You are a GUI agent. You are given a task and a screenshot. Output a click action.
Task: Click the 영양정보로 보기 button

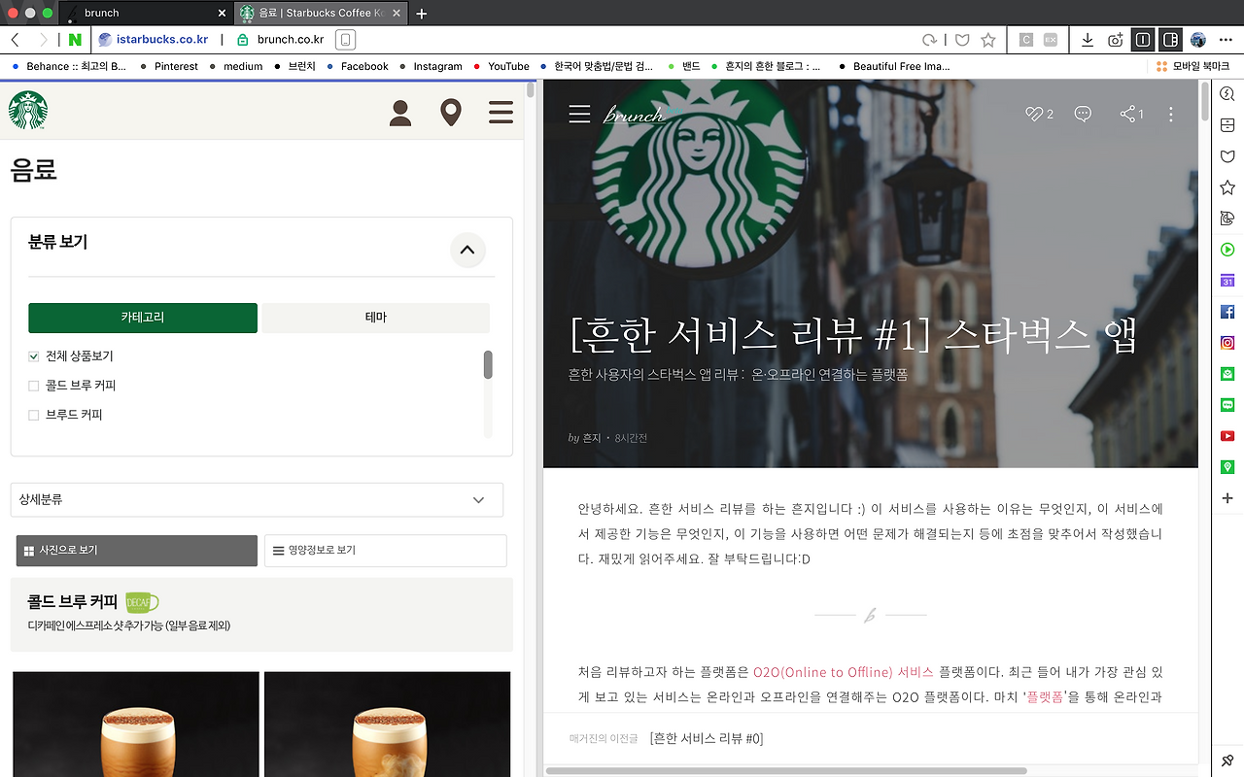click(385, 550)
